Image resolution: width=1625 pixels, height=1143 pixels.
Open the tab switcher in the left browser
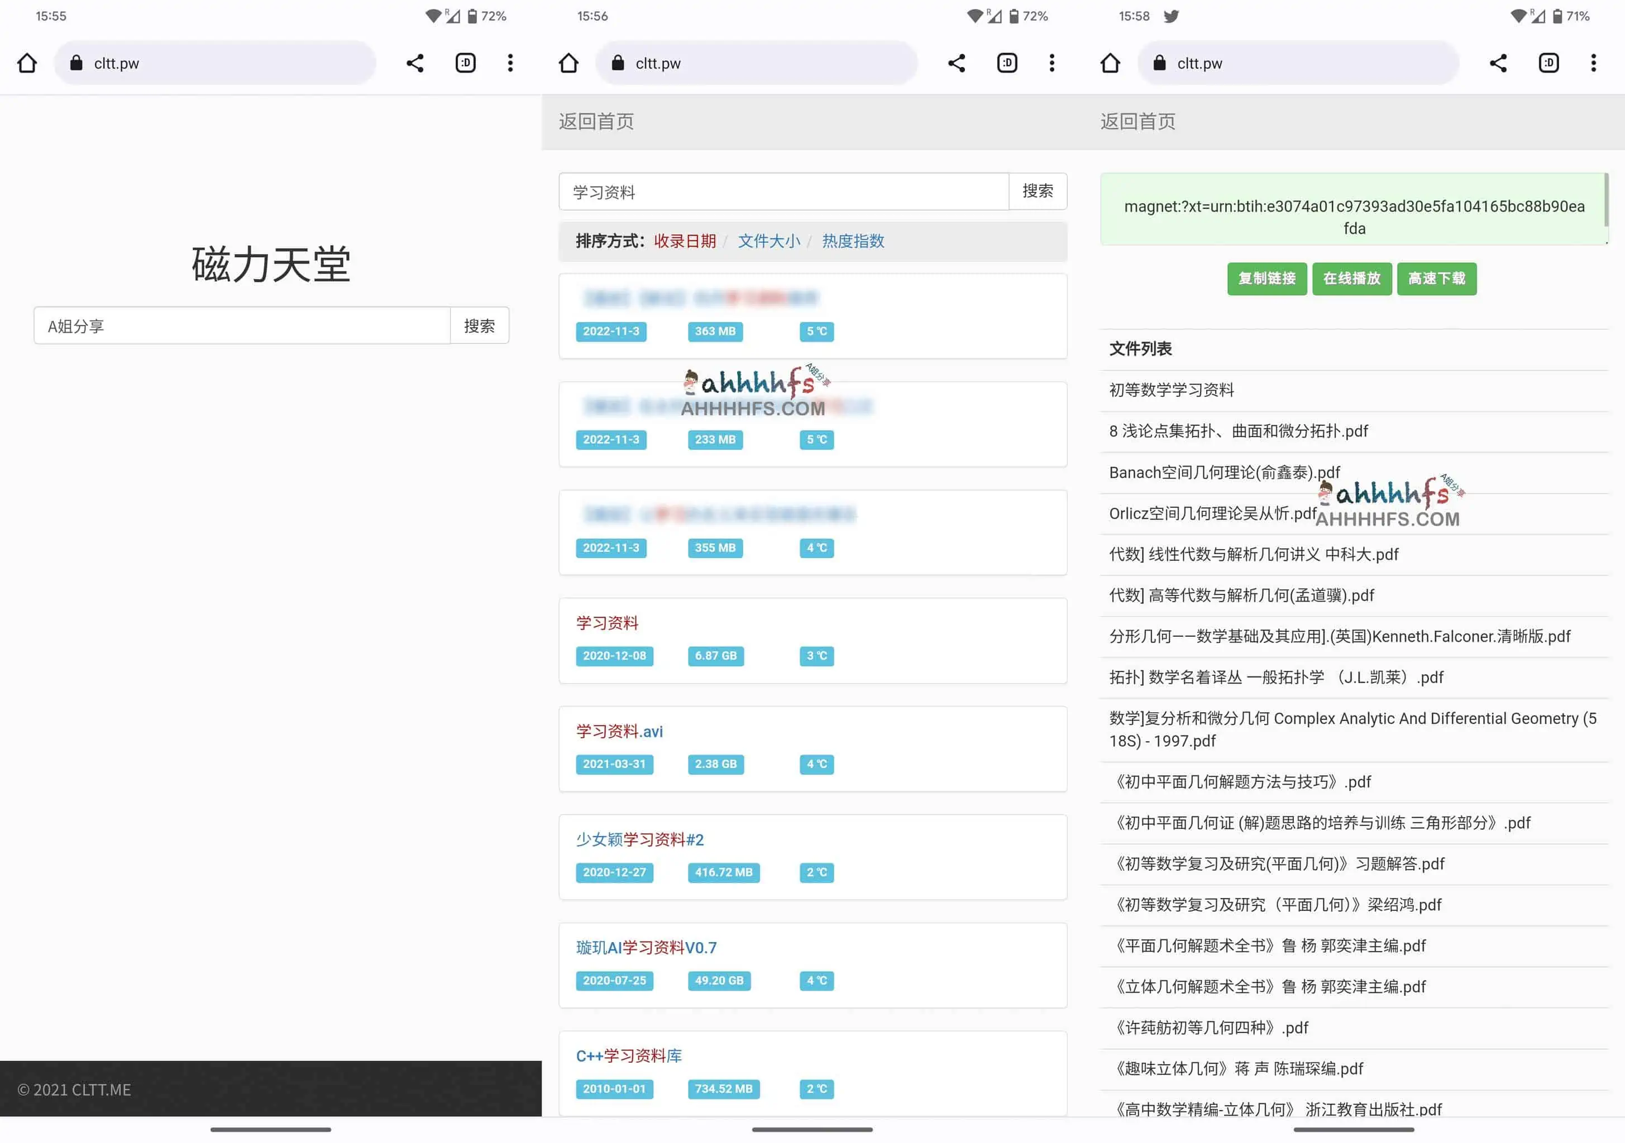[x=465, y=63]
